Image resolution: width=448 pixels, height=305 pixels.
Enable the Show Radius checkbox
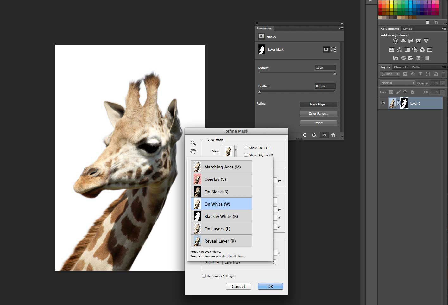pyautogui.click(x=246, y=148)
